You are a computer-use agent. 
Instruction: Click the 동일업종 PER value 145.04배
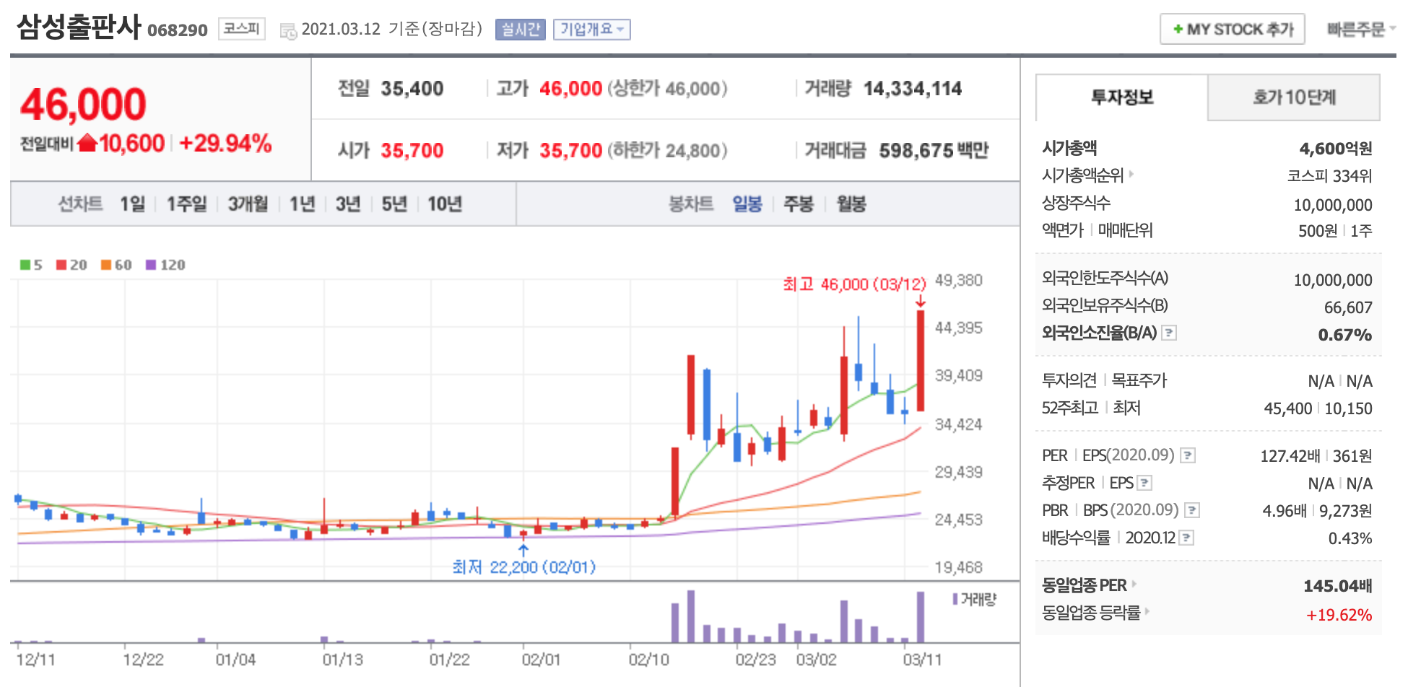1338,586
